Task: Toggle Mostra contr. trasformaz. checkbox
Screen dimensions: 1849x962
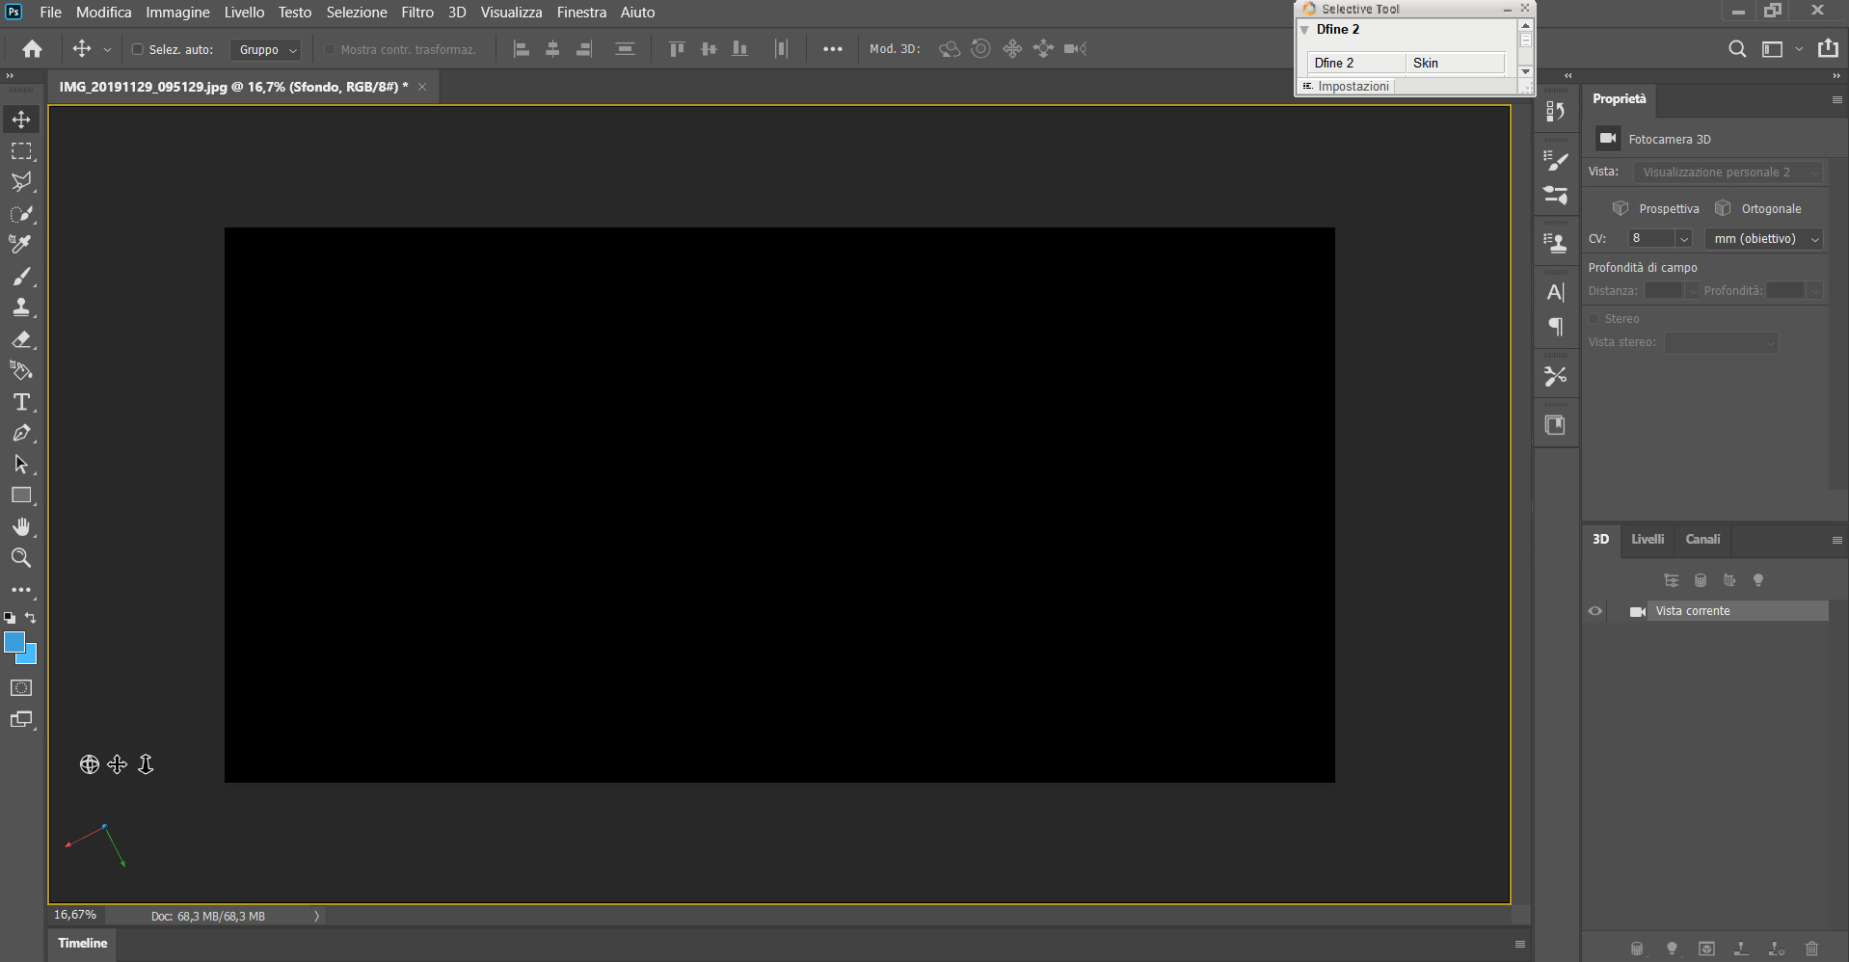Action: [329, 49]
